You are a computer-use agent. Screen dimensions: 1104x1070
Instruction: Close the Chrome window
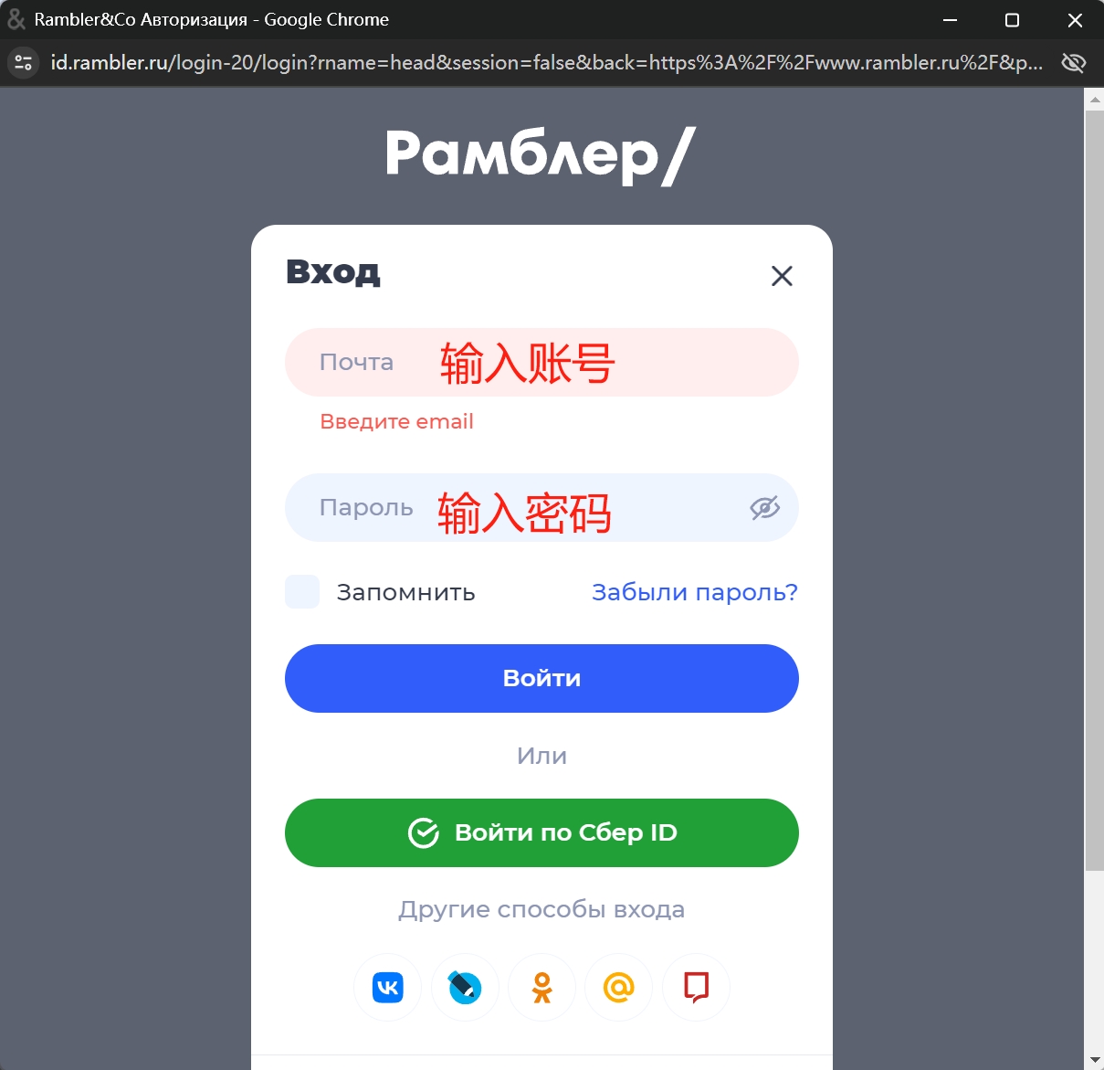(1075, 19)
